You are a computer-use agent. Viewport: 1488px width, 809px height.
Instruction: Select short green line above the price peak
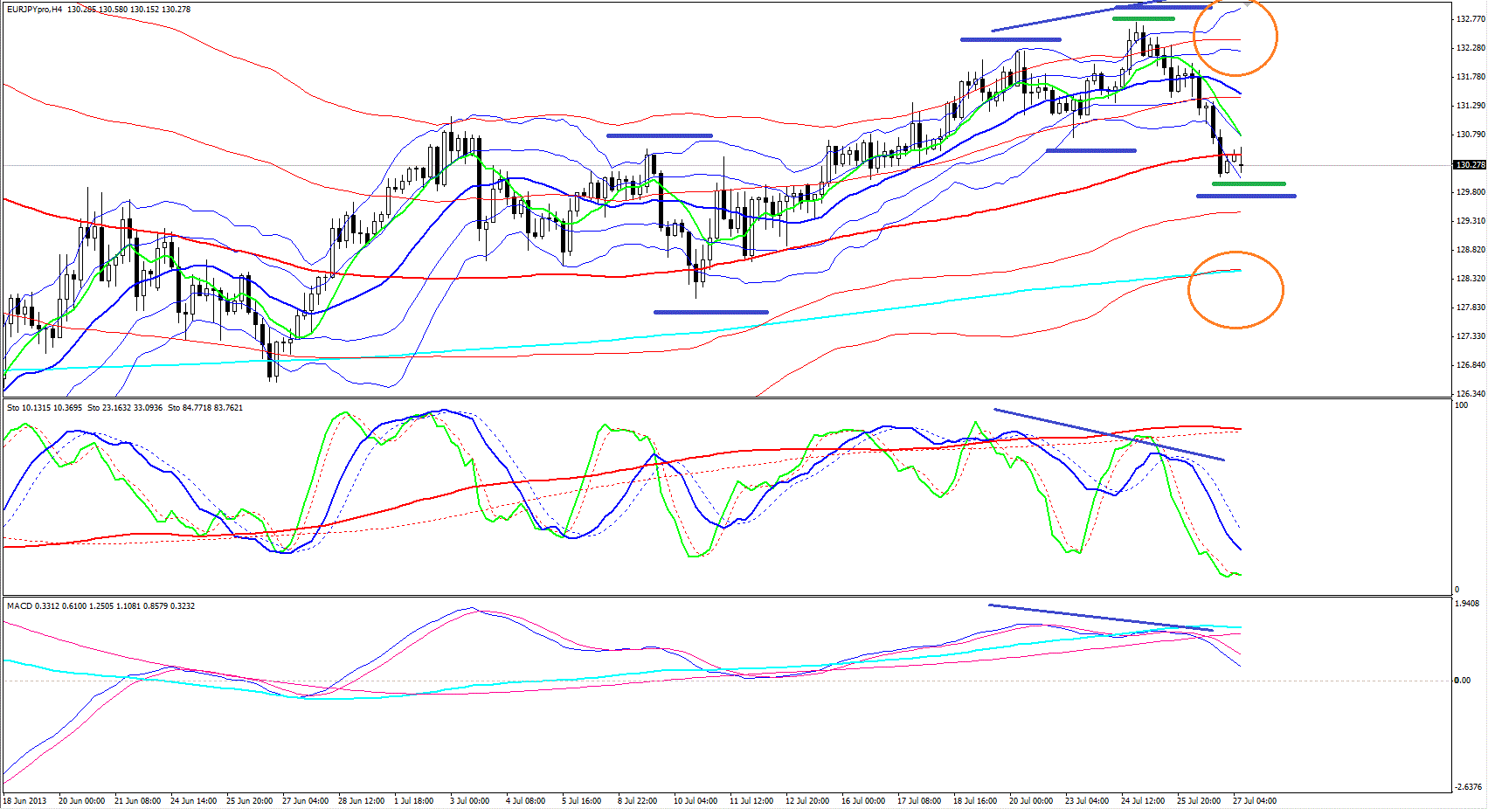(x=1143, y=18)
